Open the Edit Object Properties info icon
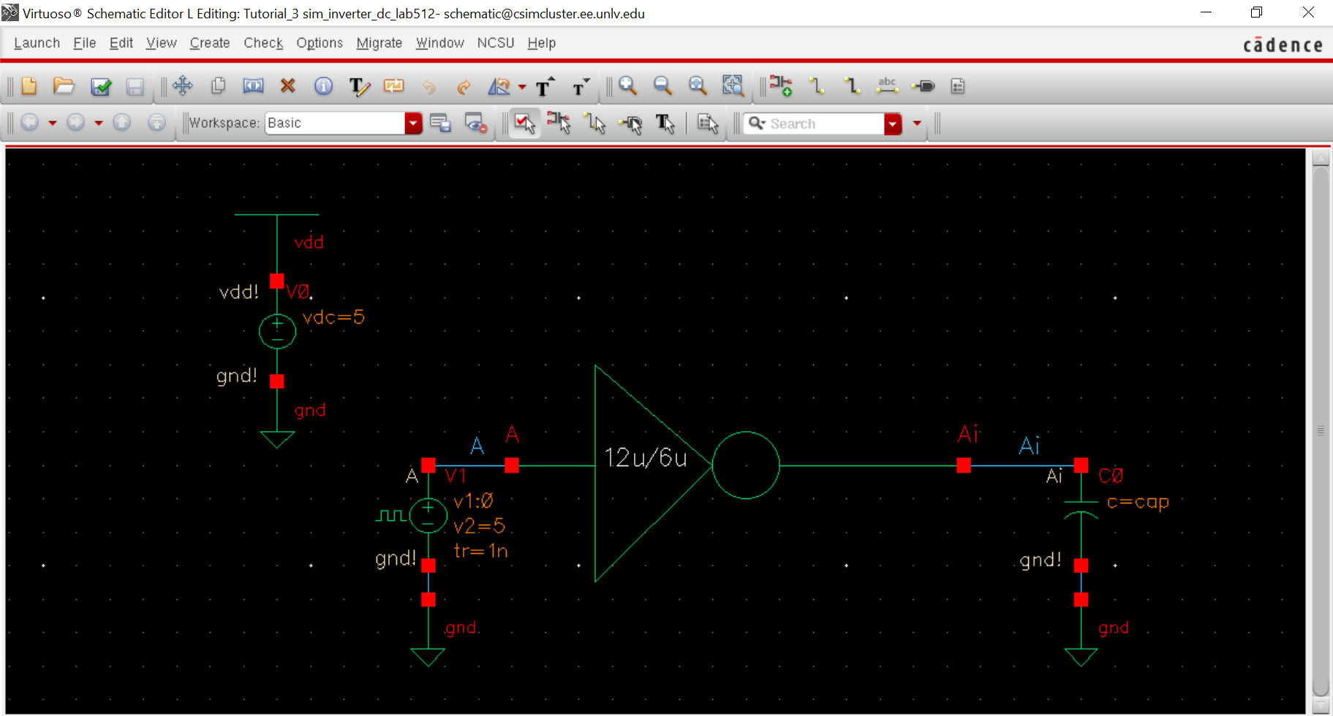Image resolution: width=1333 pixels, height=716 pixels. pos(323,86)
